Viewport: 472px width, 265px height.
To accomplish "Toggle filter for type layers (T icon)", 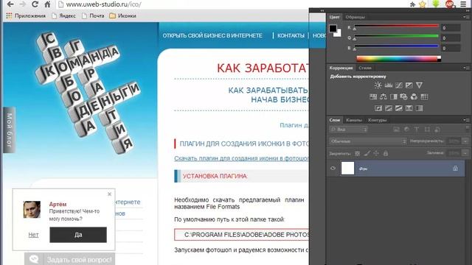I will point(417,130).
